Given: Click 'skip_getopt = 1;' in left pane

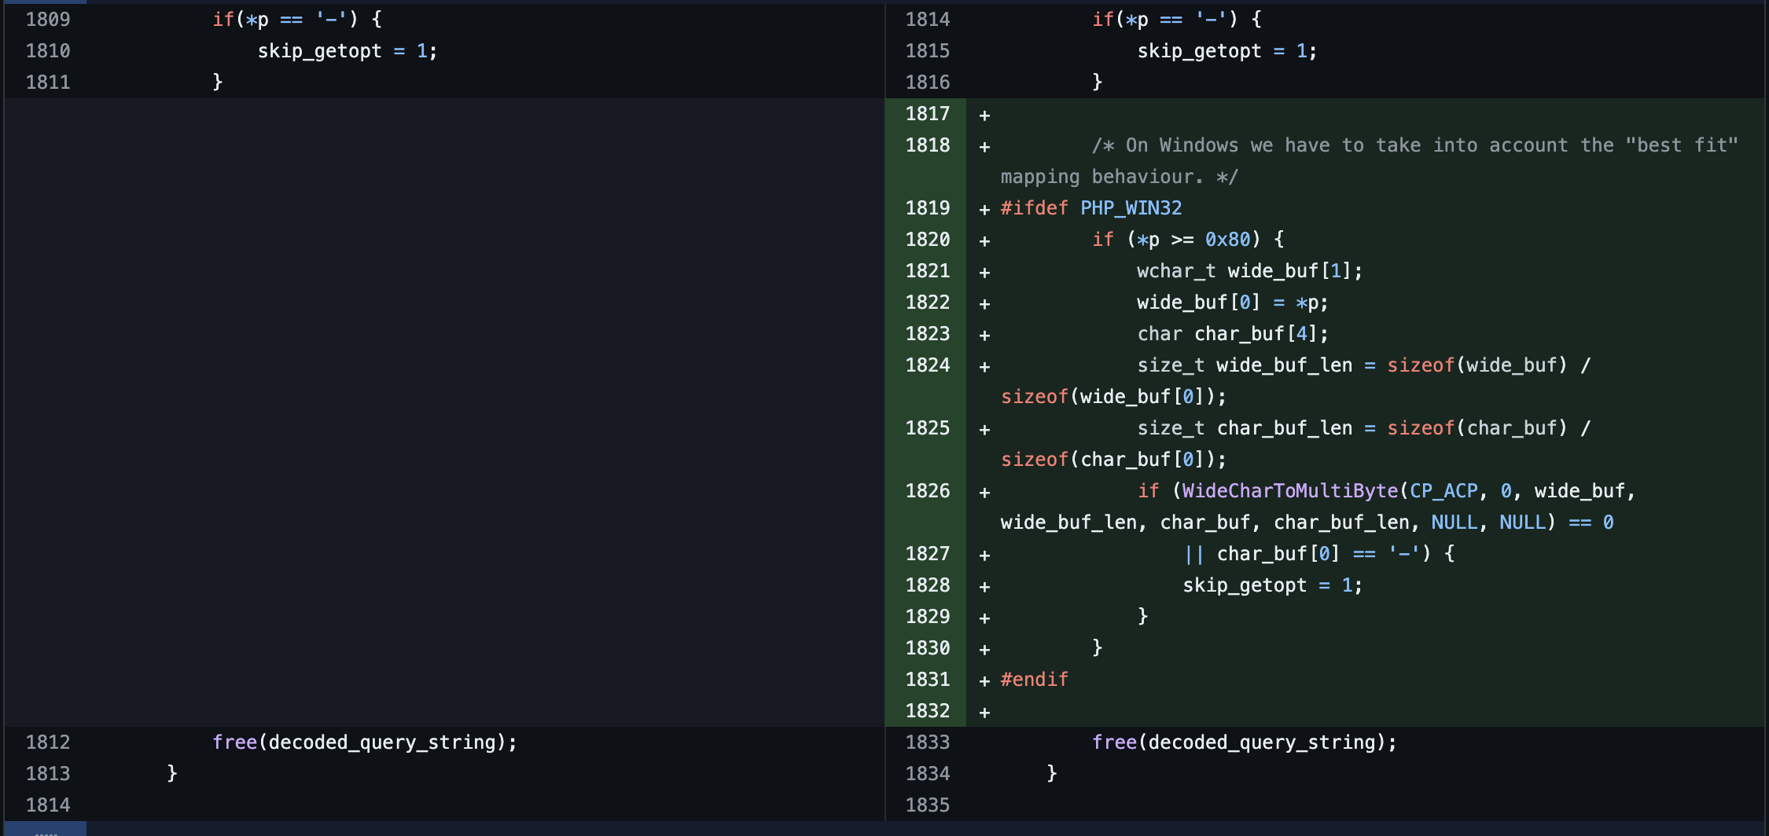Looking at the screenshot, I should [348, 51].
